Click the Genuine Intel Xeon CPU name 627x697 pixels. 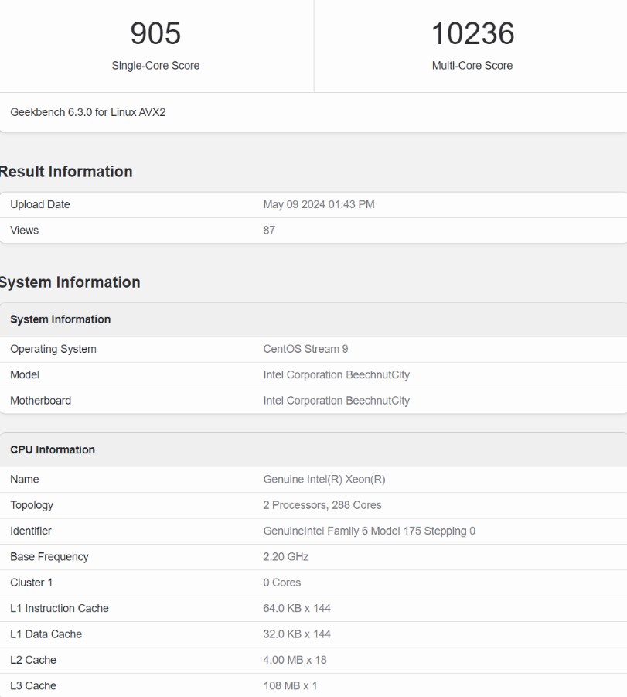326,480
